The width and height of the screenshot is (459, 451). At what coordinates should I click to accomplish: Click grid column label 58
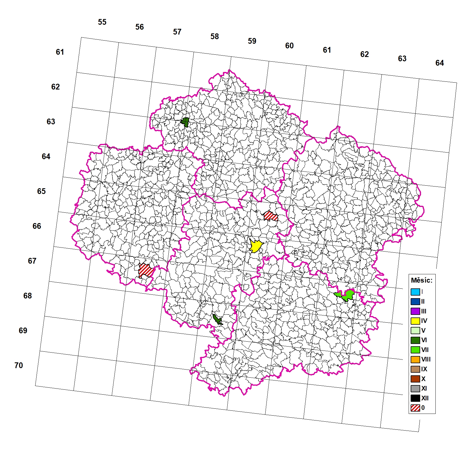(x=215, y=36)
